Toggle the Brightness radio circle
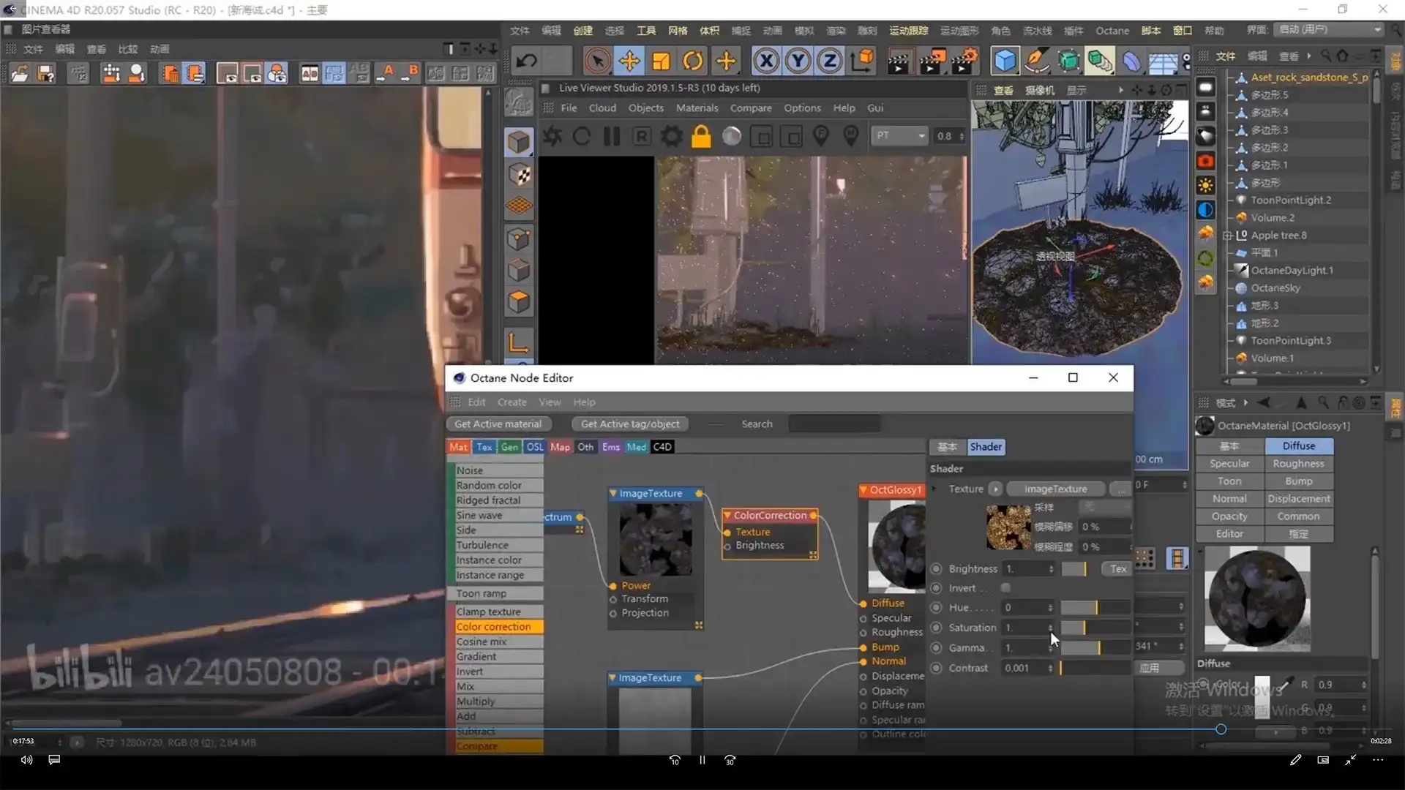 [936, 569]
